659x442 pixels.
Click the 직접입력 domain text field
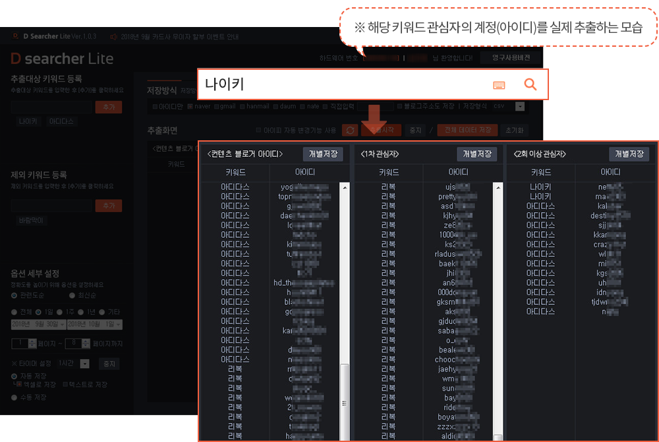point(376,106)
